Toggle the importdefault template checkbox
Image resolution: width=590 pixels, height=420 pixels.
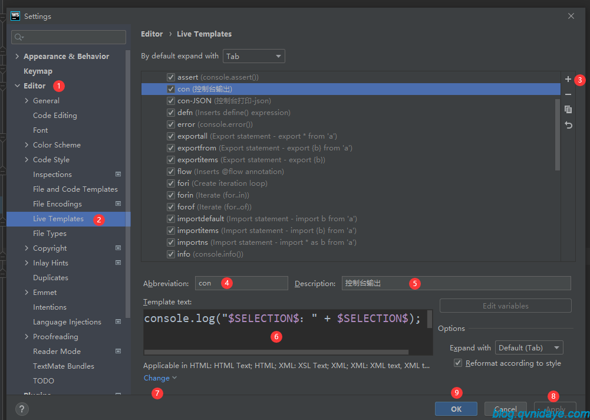pyautogui.click(x=171, y=219)
